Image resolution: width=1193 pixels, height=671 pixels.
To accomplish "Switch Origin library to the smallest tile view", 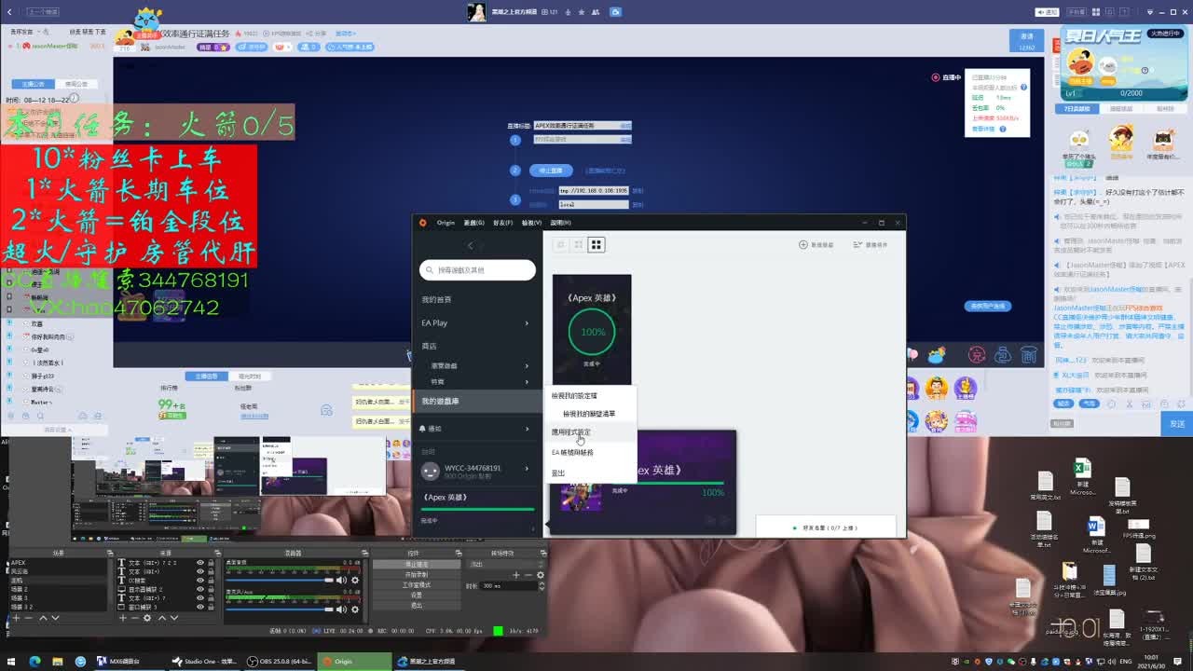I will pos(560,244).
